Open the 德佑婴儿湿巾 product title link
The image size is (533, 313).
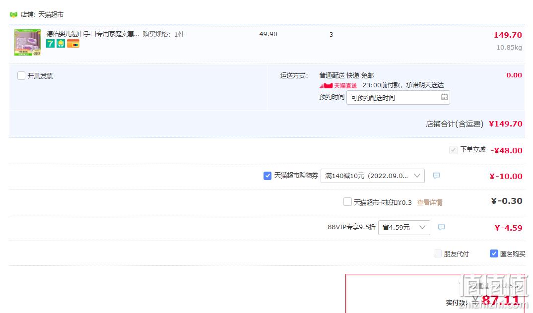(x=93, y=34)
